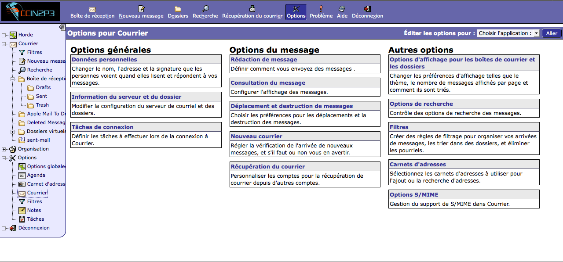
Task: Open the Sent folder
Action: tap(41, 96)
